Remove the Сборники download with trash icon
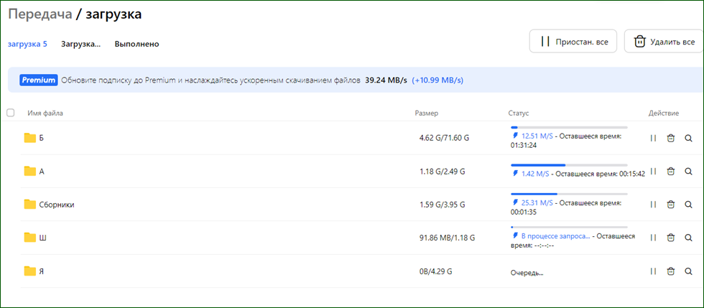 (x=671, y=205)
